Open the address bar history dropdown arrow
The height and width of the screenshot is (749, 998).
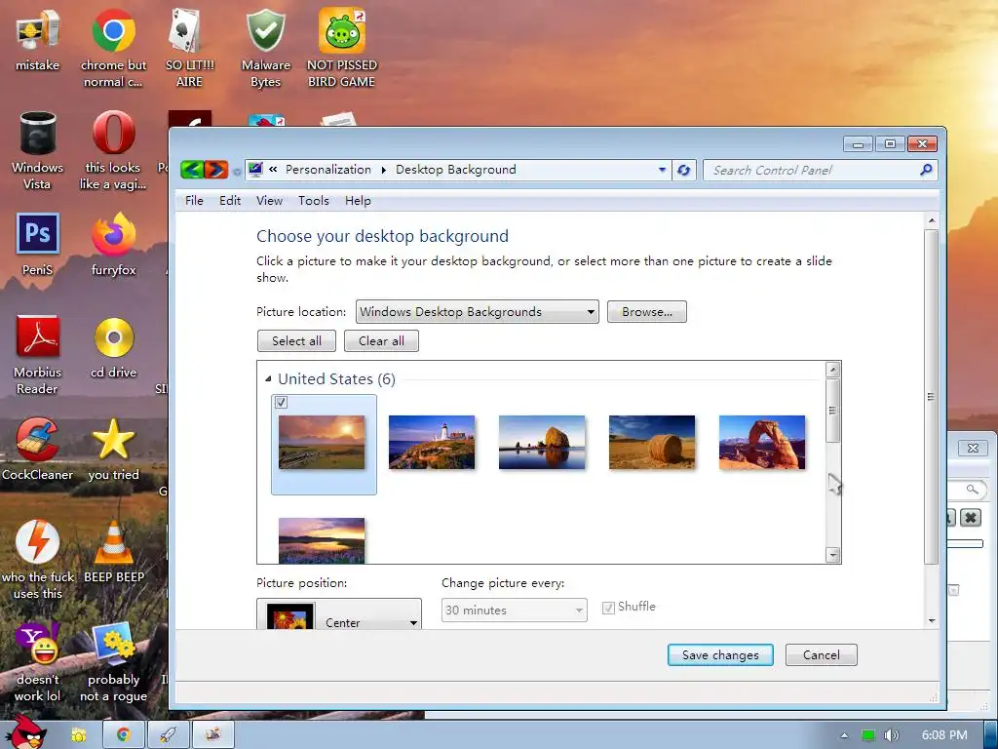[662, 170]
